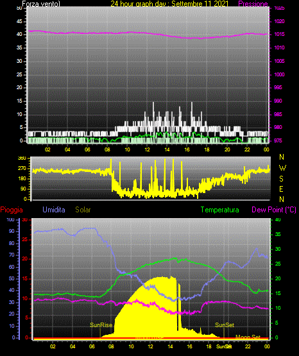This screenshot has height=356, width=299.
Task: Click the humidity axis value 50
Action: [12, 278]
